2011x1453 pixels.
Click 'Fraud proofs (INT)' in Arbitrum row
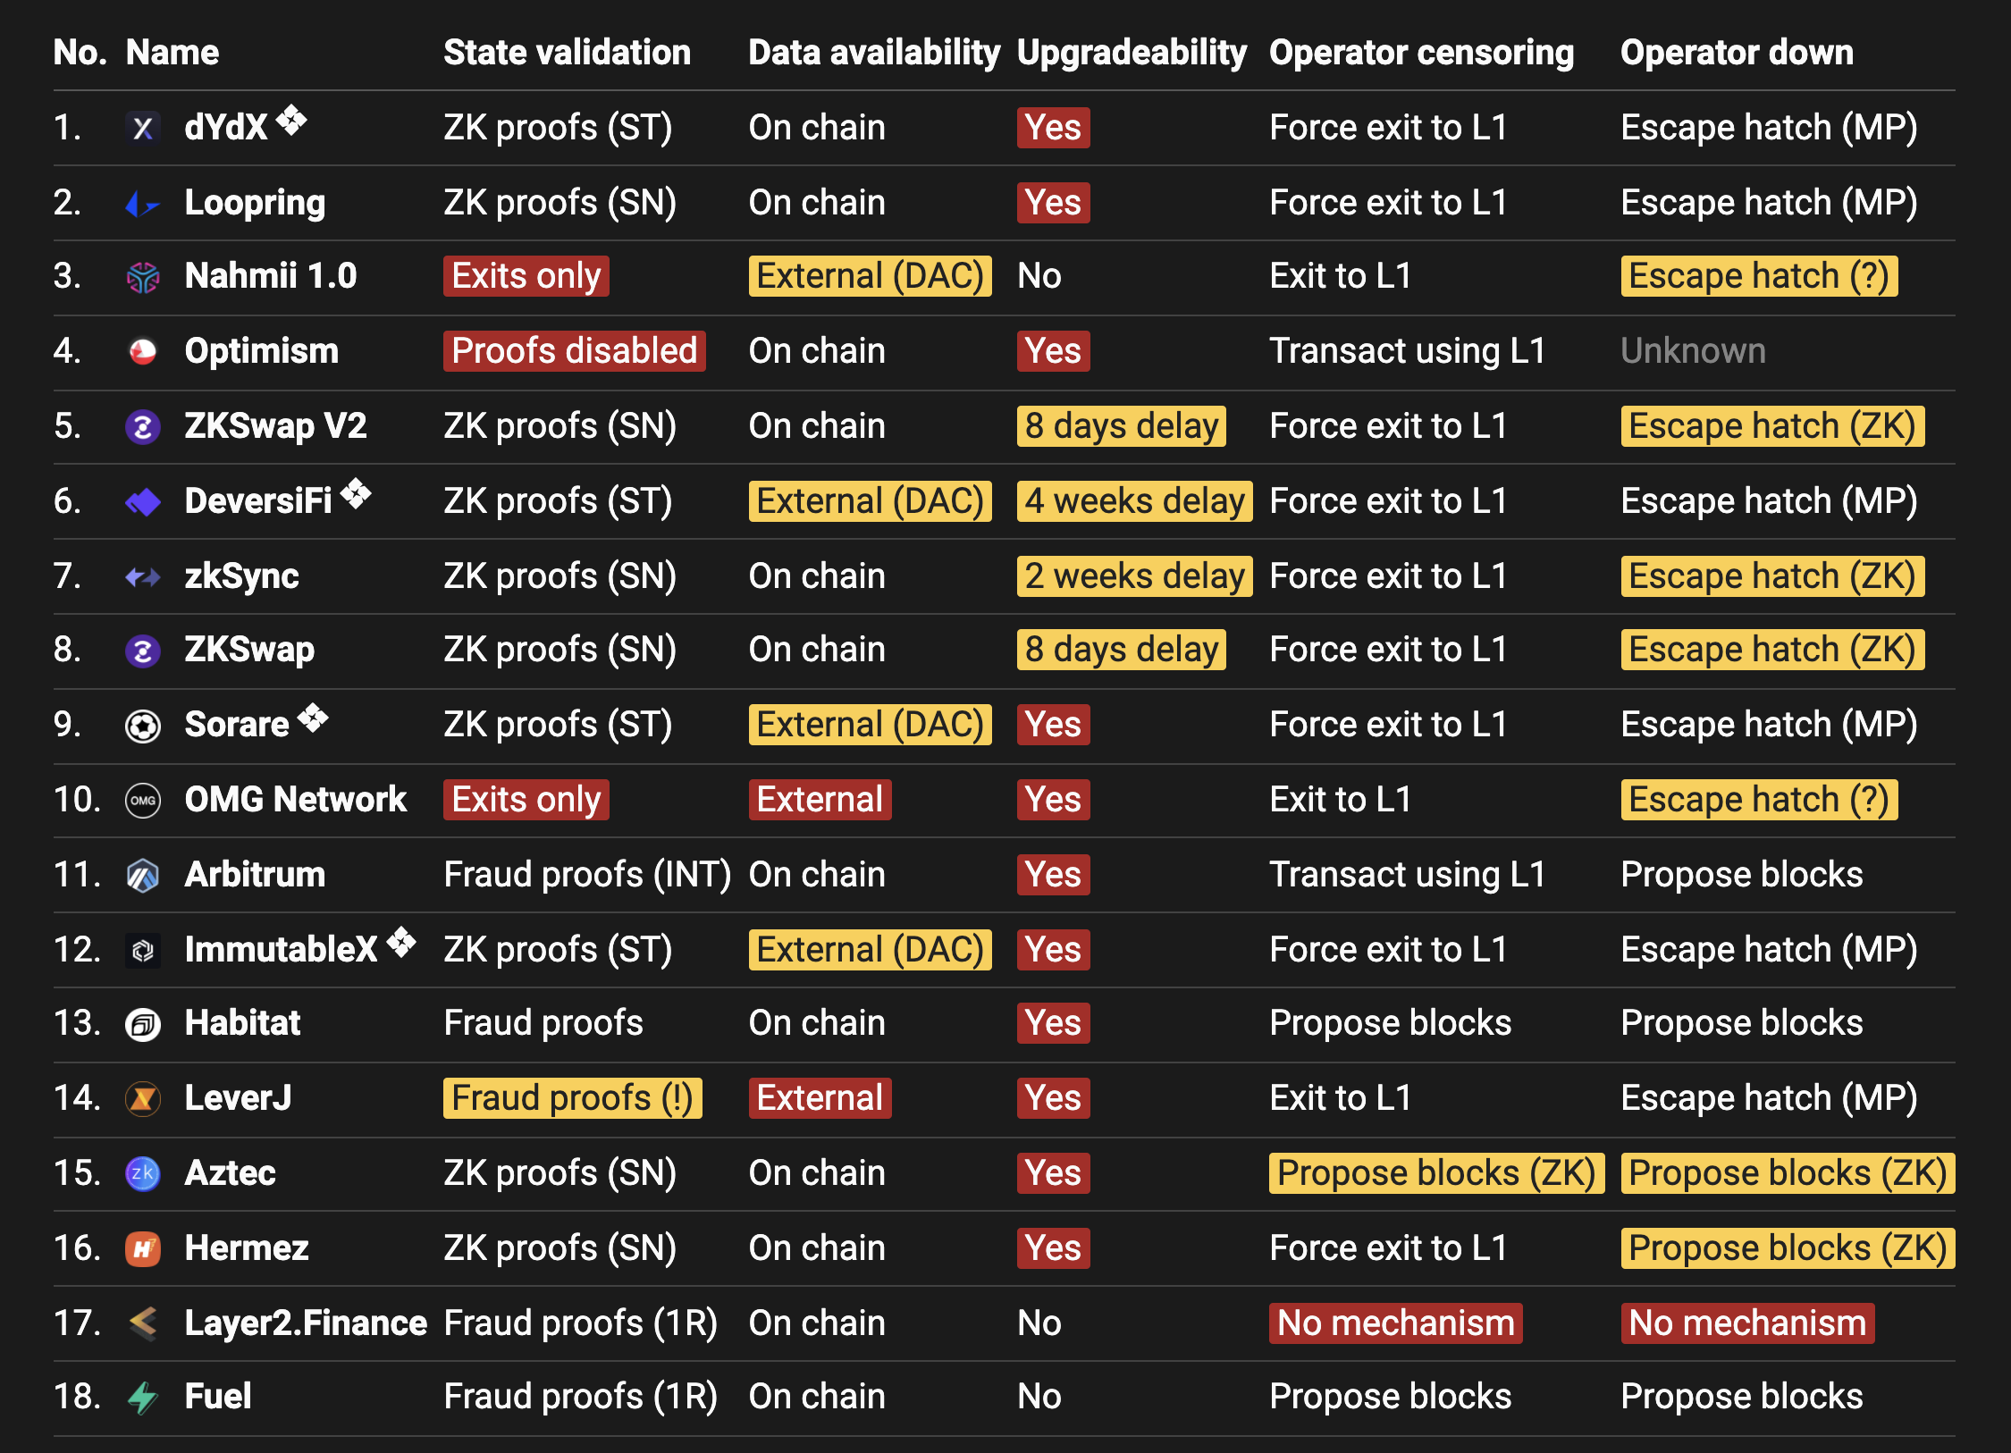(x=588, y=875)
